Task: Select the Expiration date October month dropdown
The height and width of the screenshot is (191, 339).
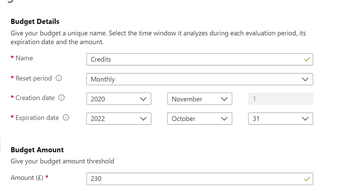Action: click(x=200, y=118)
